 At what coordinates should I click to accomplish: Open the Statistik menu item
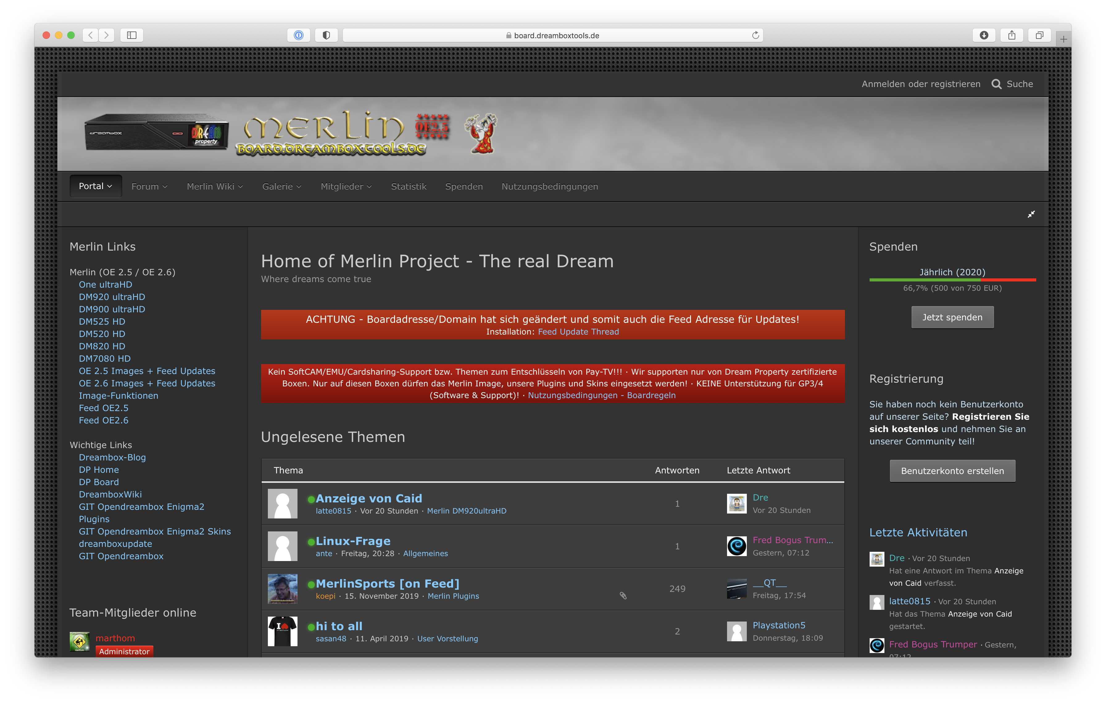(x=409, y=186)
